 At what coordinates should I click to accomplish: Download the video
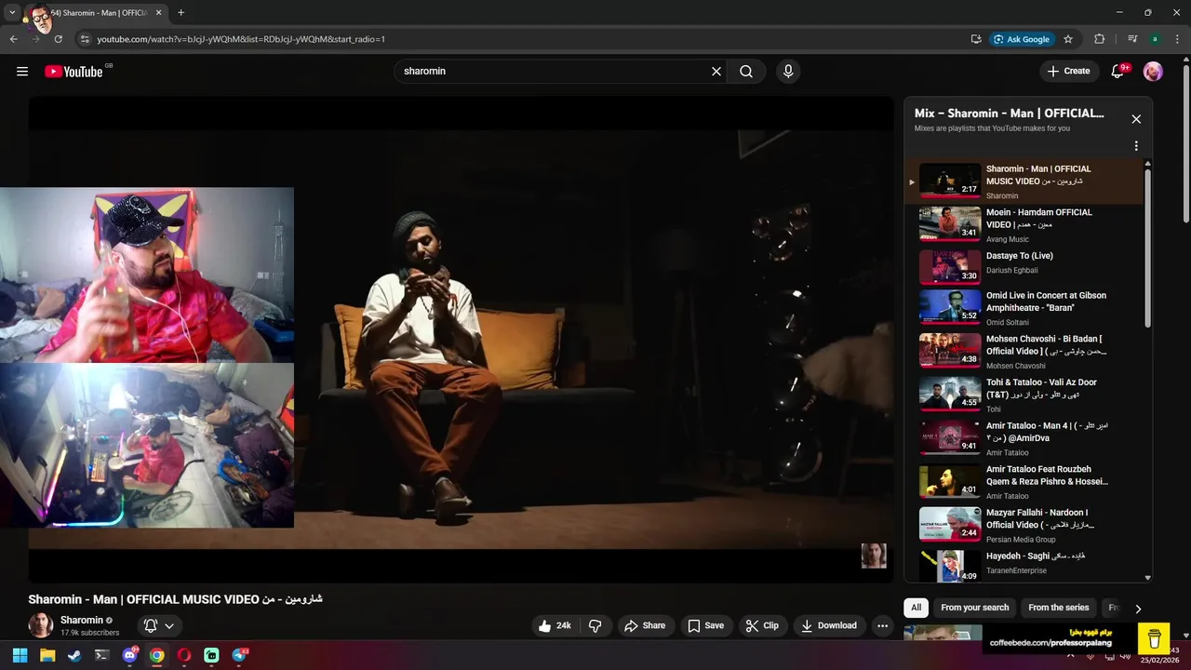click(829, 626)
